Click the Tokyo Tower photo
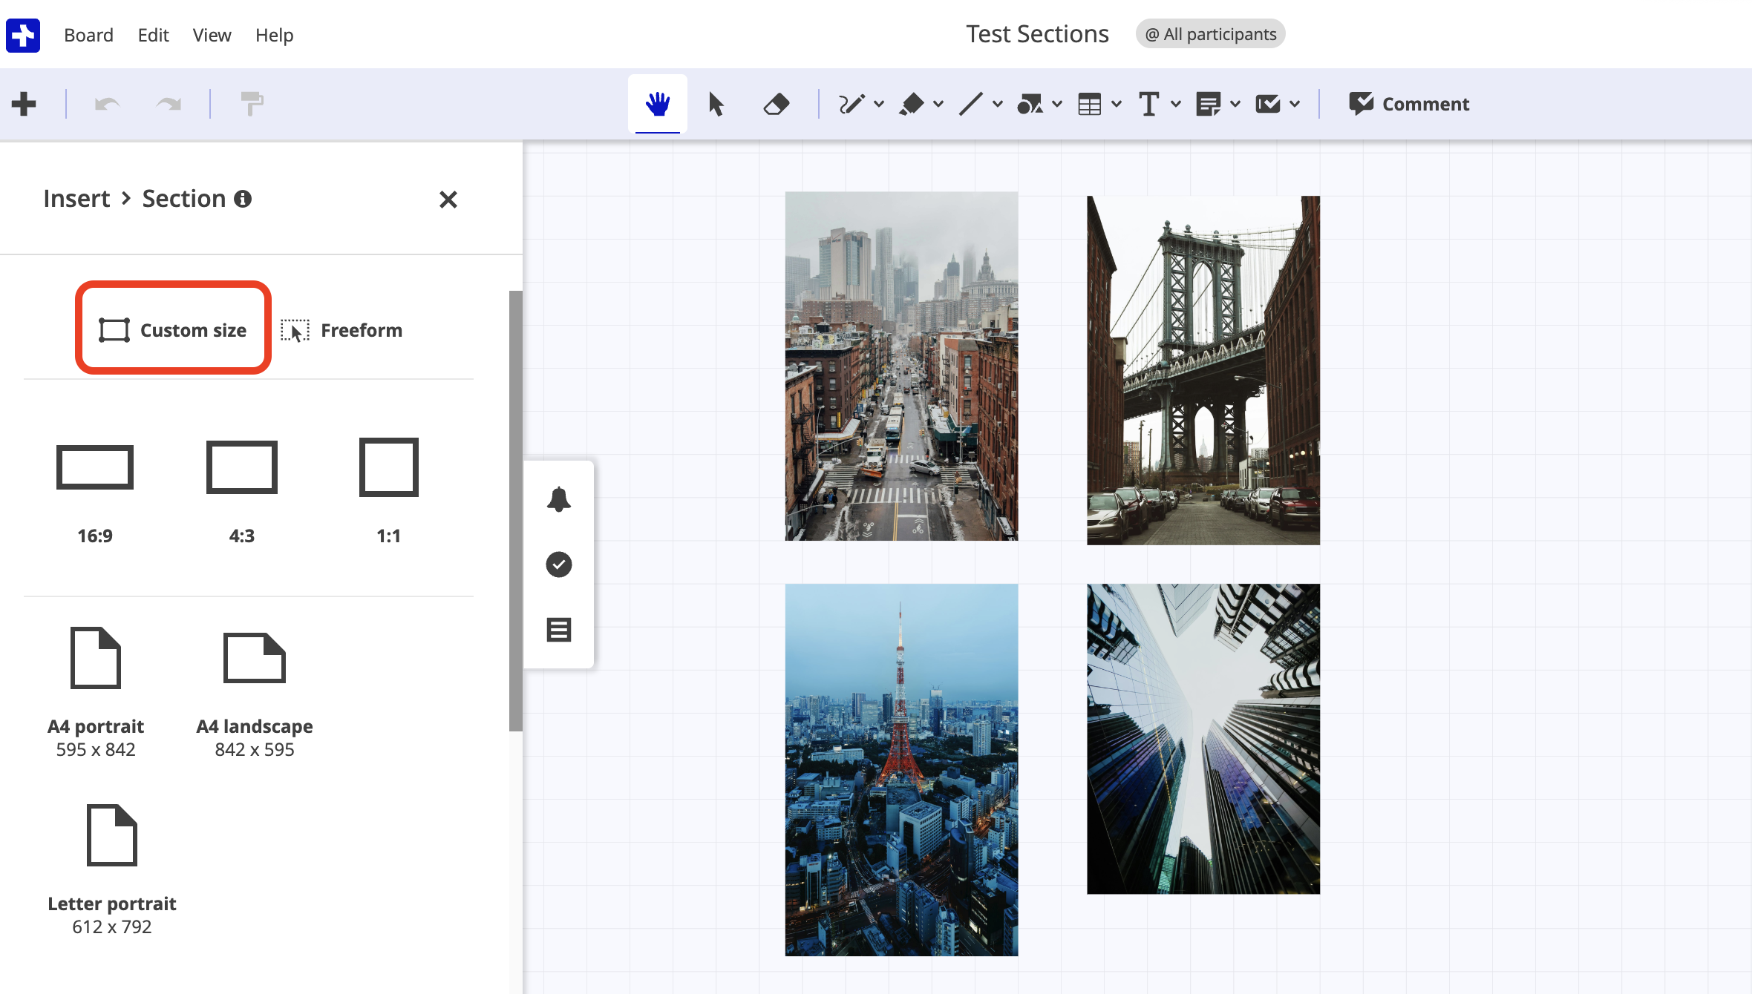The height and width of the screenshot is (994, 1752). tap(901, 769)
